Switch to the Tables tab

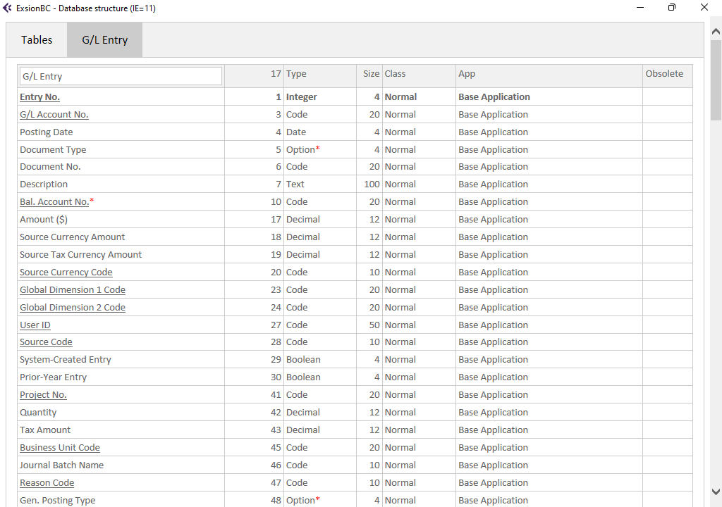coord(37,40)
